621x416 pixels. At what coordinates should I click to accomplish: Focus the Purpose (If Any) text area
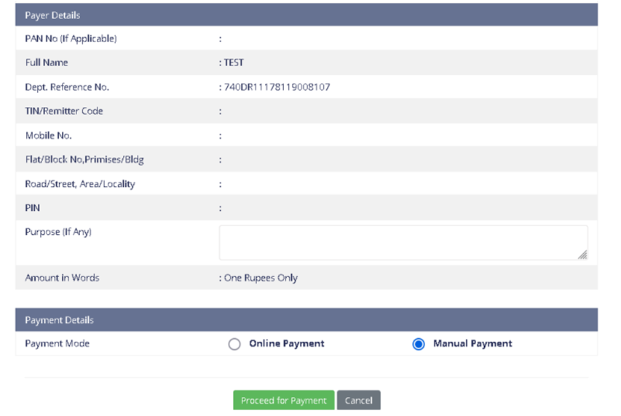(403, 242)
